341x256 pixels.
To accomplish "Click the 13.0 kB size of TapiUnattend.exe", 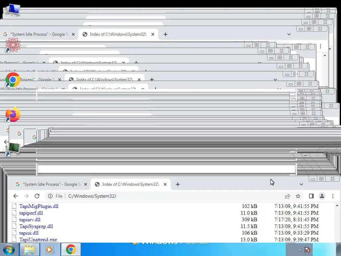I will [x=249, y=240].
